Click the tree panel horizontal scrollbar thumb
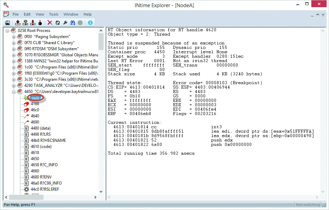The width and height of the screenshot is (329, 210). tap(26, 197)
